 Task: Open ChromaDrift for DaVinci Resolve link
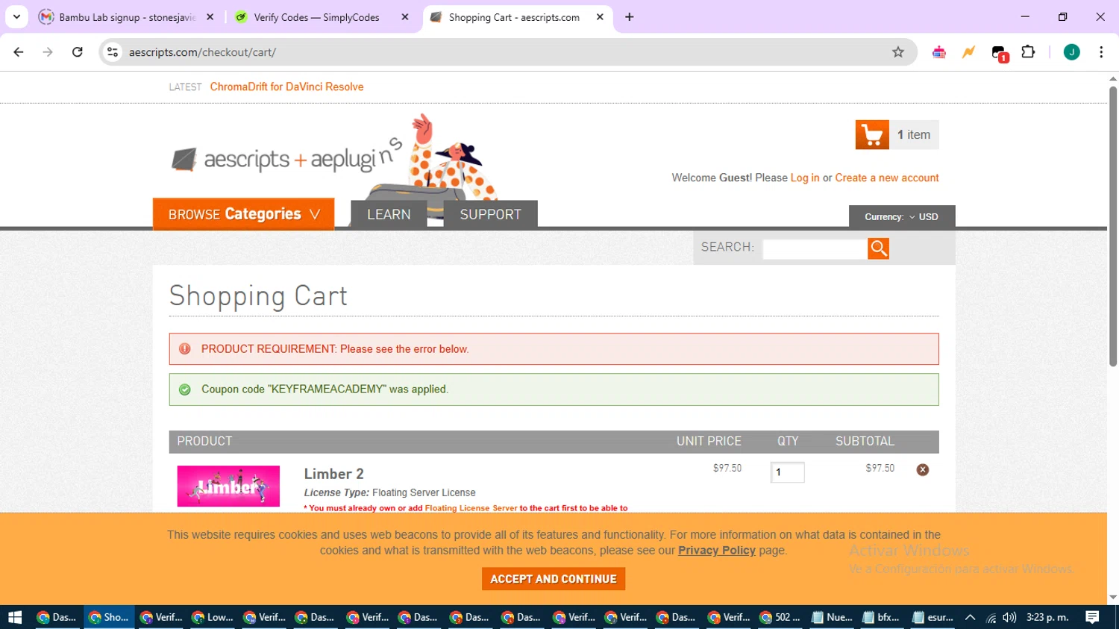(287, 87)
